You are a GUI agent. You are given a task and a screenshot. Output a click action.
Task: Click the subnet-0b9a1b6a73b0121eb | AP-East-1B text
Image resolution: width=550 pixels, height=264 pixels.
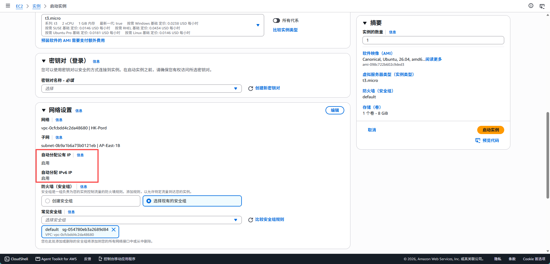[81, 146]
